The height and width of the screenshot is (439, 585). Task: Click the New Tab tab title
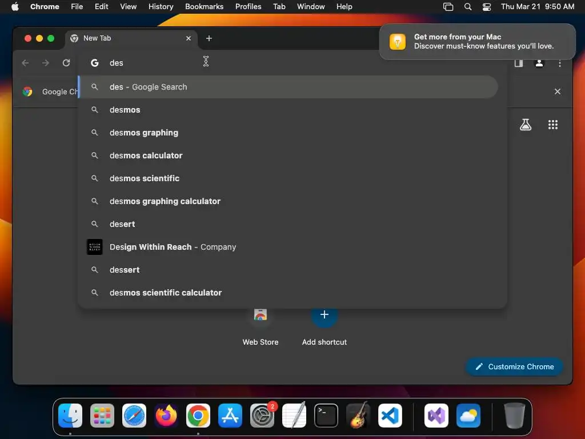(97, 38)
